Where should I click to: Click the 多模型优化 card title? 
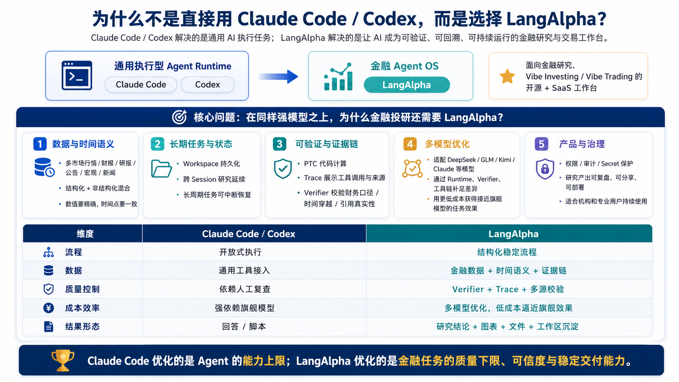(447, 144)
